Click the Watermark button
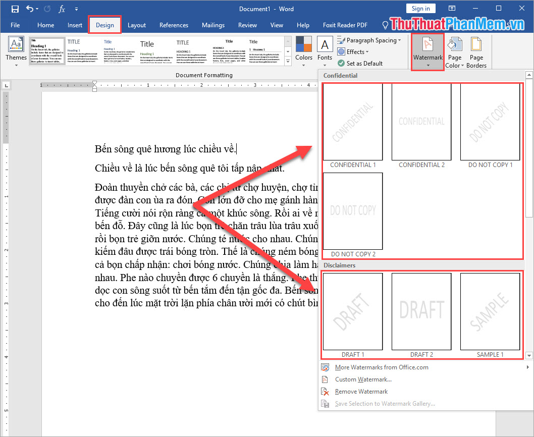 tap(428, 52)
